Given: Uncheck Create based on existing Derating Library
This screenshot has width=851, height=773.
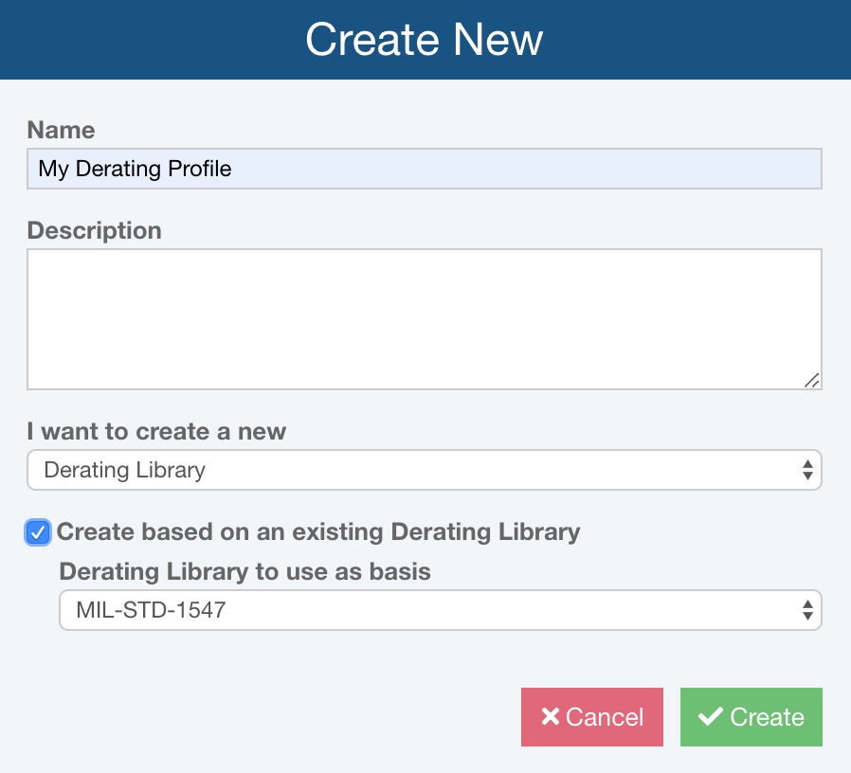Looking at the screenshot, I should [38, 532].
